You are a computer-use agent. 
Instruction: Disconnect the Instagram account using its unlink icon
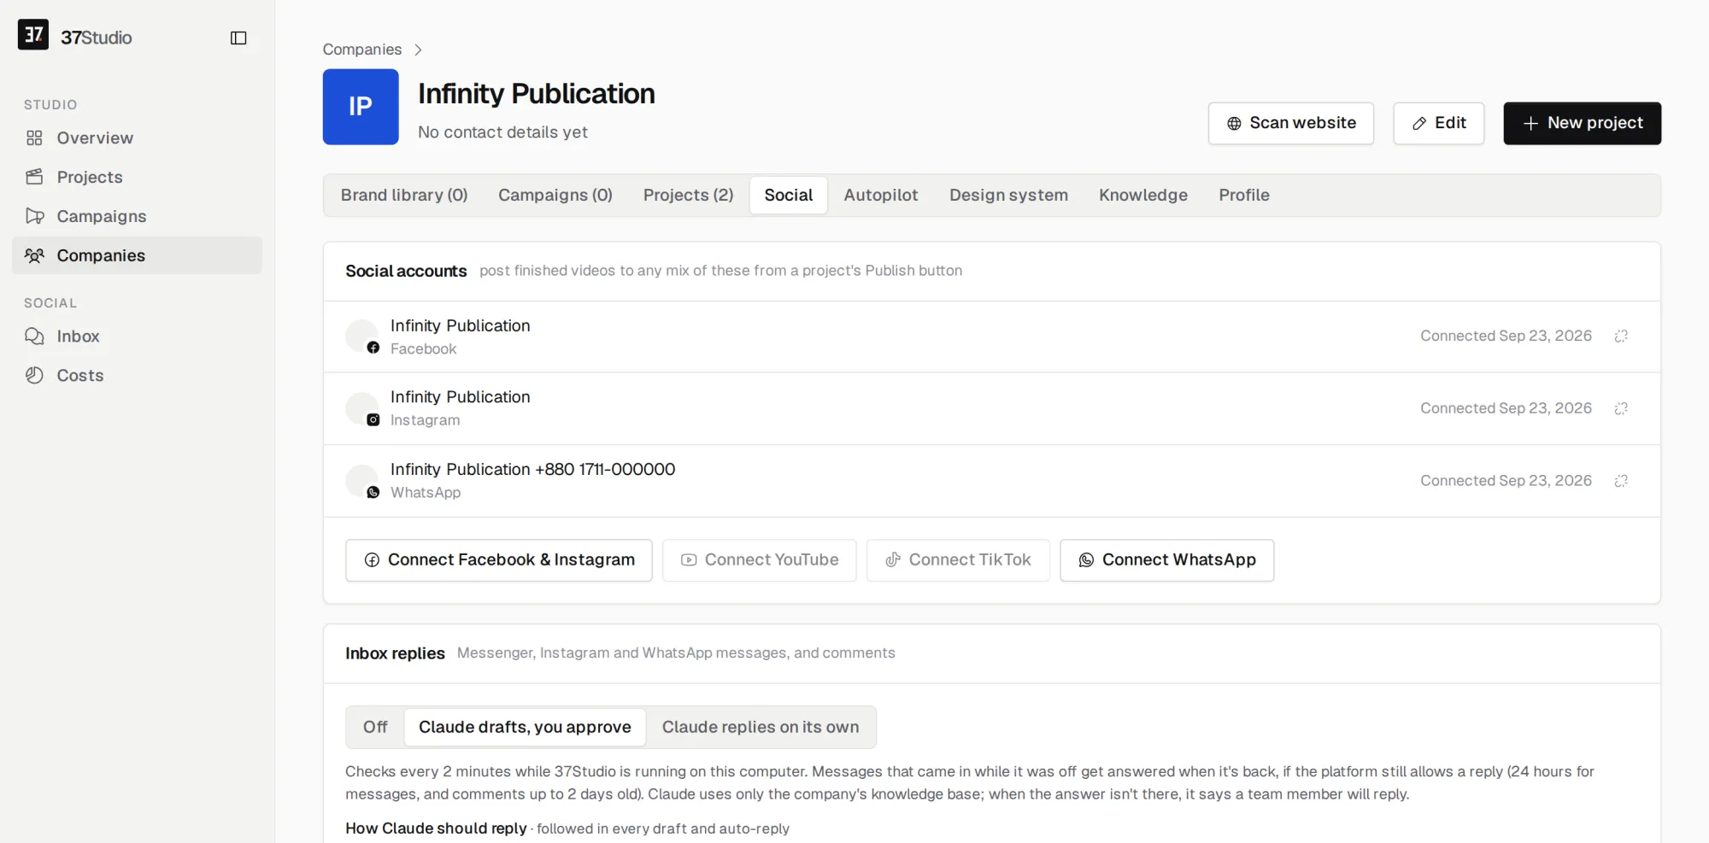(1621, 408)
